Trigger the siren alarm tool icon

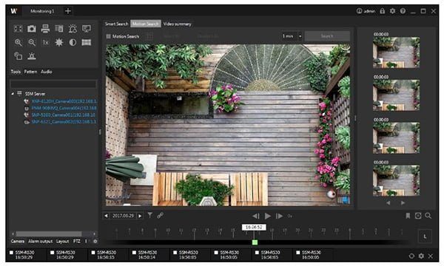coord(32,56)
